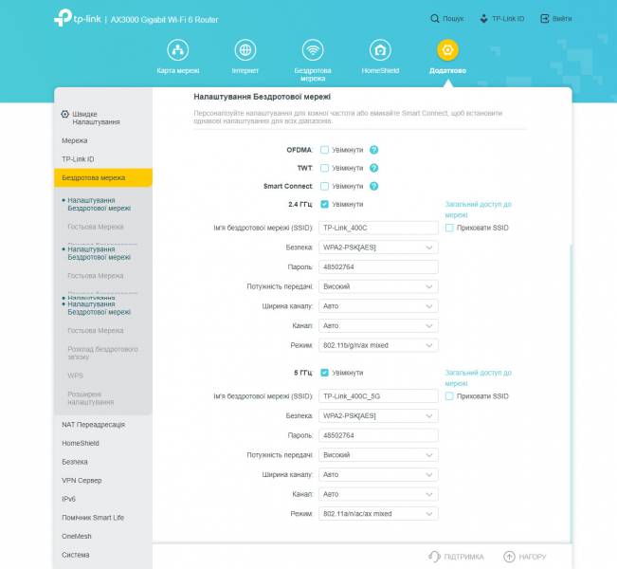Image resolution: width=617 pixels, height=569 pixels.
Task: Click the Додатково gear icon
Action: tap(447, 50)
